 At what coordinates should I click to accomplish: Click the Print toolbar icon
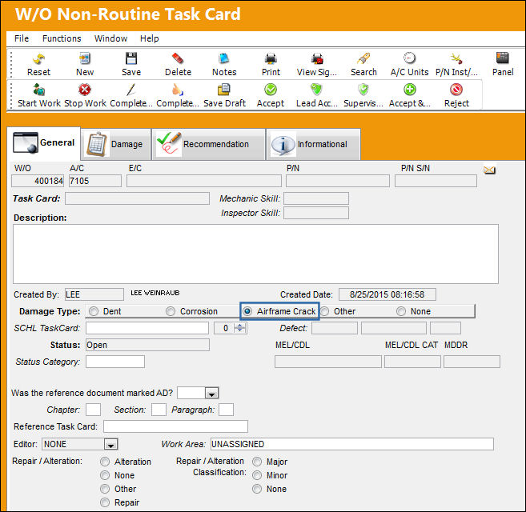(271, 58)
